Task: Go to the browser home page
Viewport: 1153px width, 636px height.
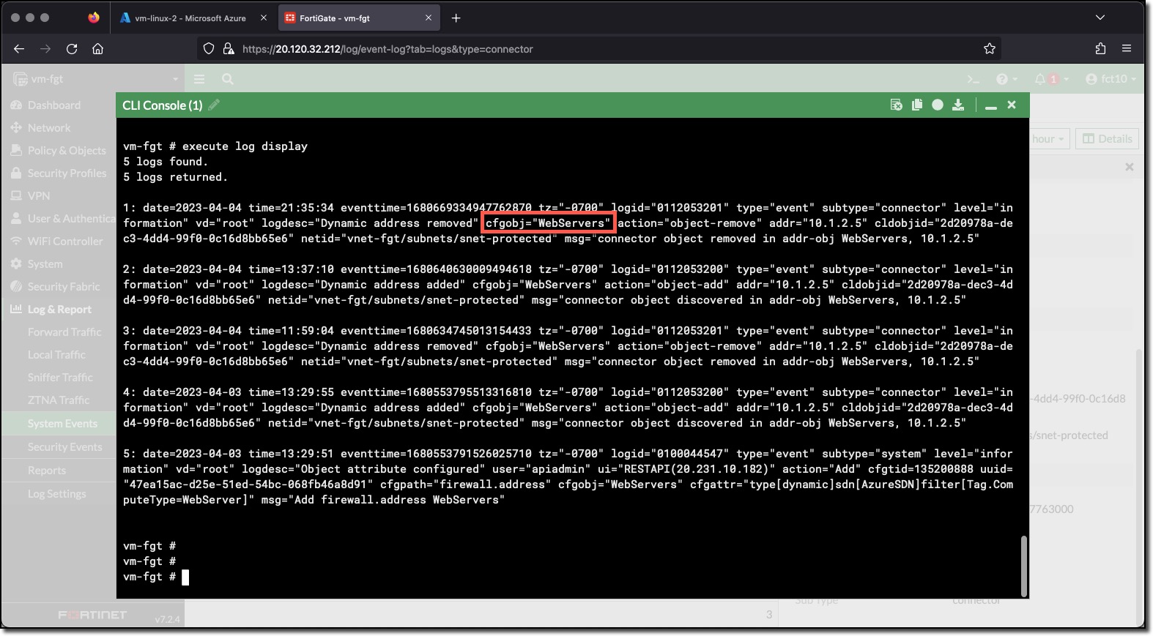Action: click(x=98, y=49)
